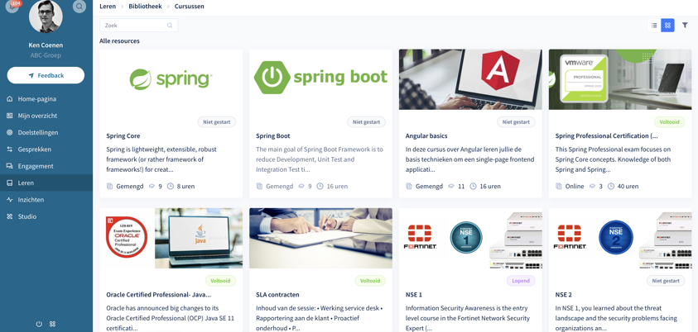The image size is (698, 332).
Task: Click NSE 1 course title
Action: tap(414, 295)
